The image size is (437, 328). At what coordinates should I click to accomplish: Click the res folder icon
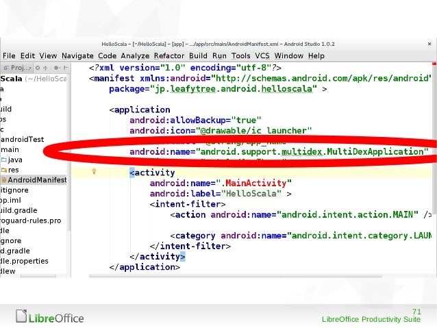[x=4, y=170]
